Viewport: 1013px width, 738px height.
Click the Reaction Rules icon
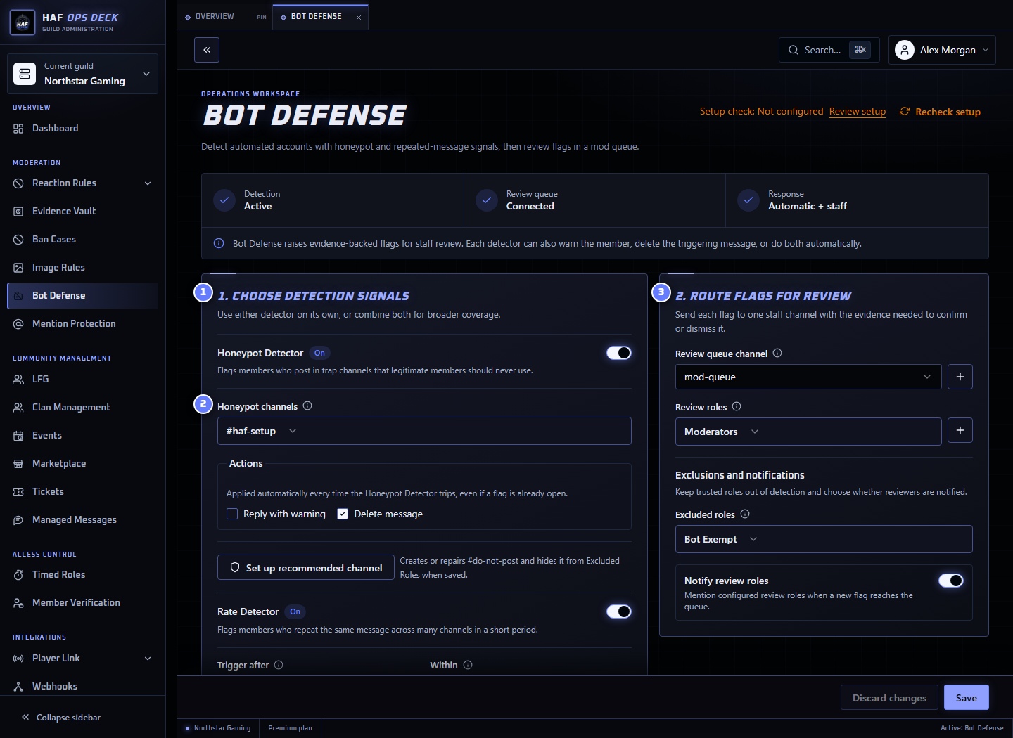pyautogui.click(x=18, y=183)
